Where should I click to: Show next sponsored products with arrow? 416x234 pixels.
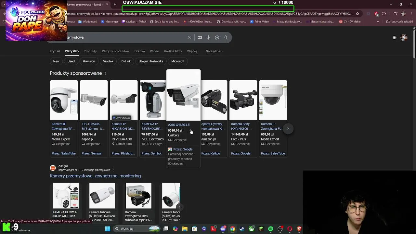(288, 129)
